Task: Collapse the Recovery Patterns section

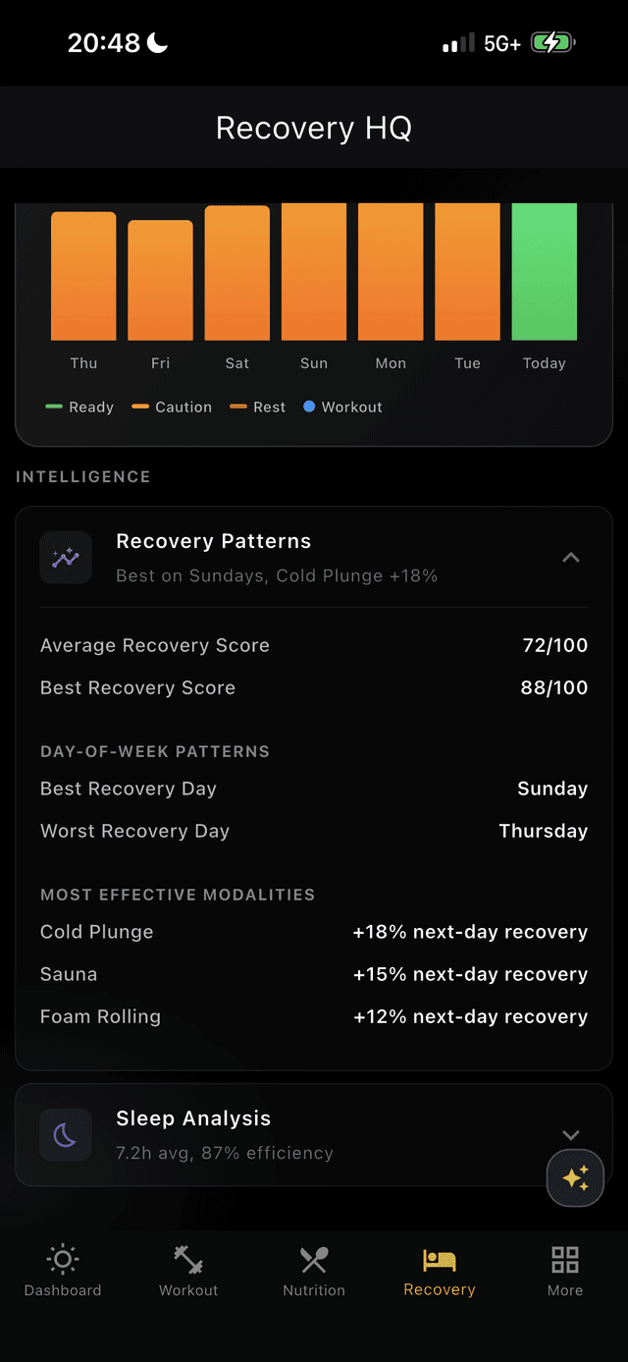Action: 570,557
